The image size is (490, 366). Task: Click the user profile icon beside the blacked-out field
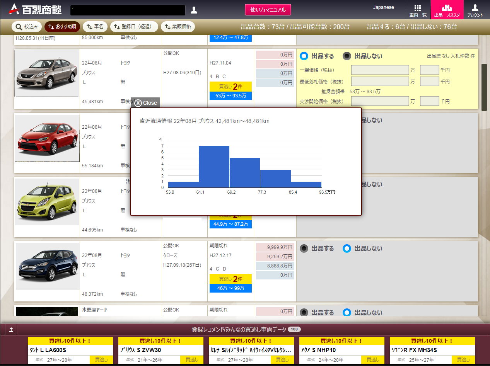194,10
